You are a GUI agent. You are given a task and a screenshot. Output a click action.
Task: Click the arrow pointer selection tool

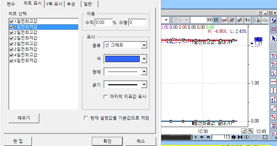273,38
